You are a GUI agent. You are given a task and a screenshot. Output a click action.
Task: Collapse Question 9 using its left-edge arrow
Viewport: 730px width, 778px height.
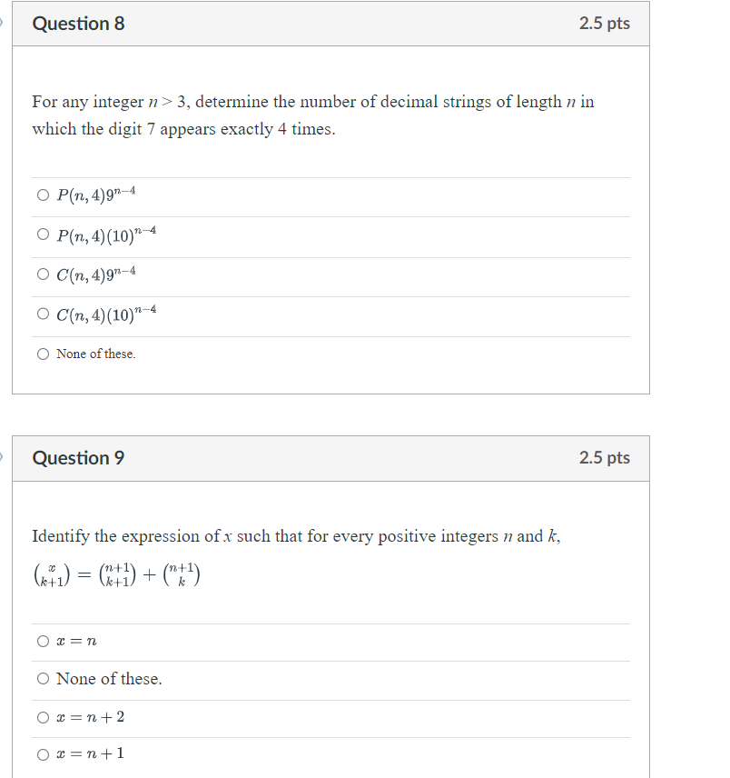pos(3,458)
